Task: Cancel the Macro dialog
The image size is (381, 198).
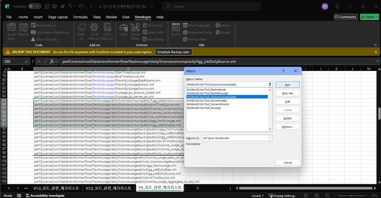Action: click(x=288, y=163)
